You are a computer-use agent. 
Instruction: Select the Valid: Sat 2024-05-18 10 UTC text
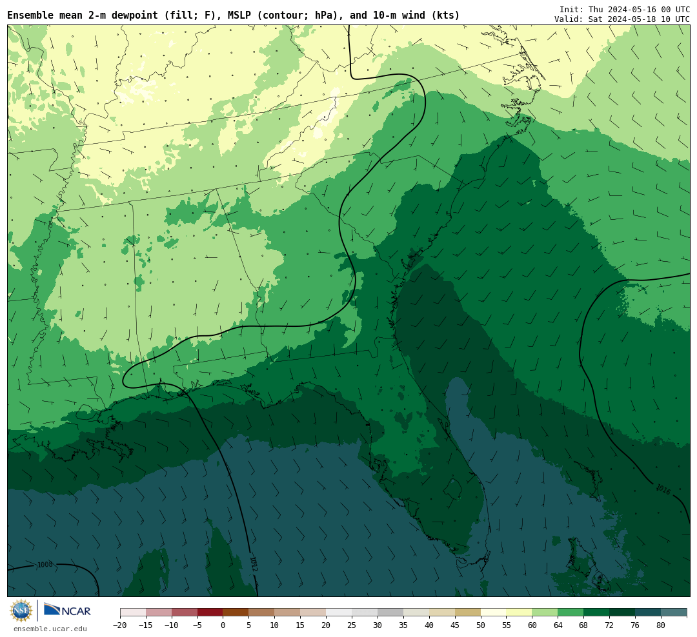click(622, 19)
